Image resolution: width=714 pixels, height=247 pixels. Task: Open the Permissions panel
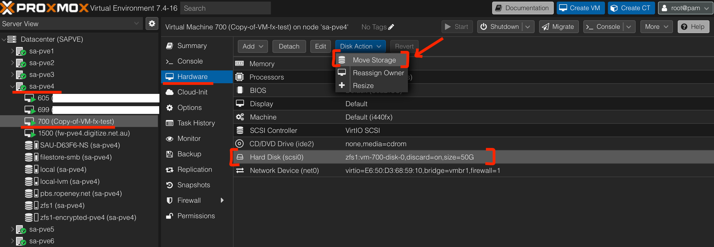196,216
